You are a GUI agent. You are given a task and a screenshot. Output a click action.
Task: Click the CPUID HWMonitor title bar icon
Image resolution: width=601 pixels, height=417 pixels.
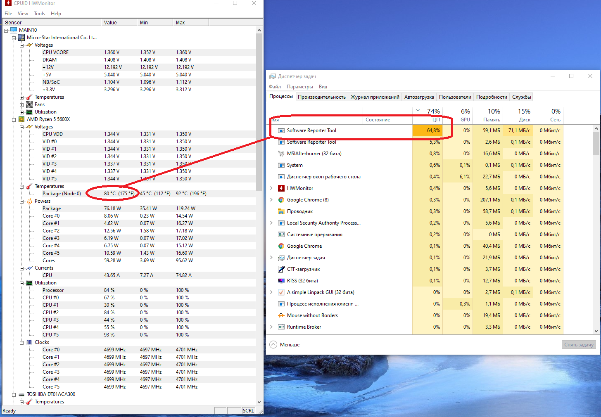point(8,3)
